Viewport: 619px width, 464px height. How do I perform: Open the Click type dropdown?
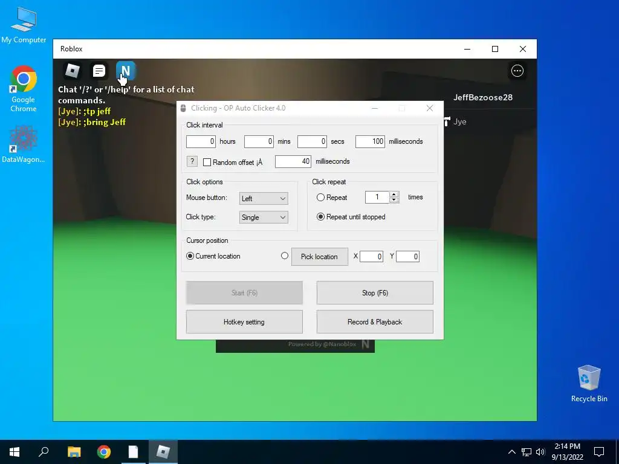[264, 217]
